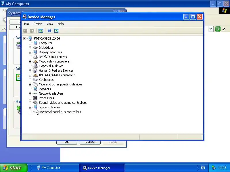Click the IDE ATA/ATAPI controllers icon
The height and width of the screenshot is (172, 230).
(x=35, y=75)
